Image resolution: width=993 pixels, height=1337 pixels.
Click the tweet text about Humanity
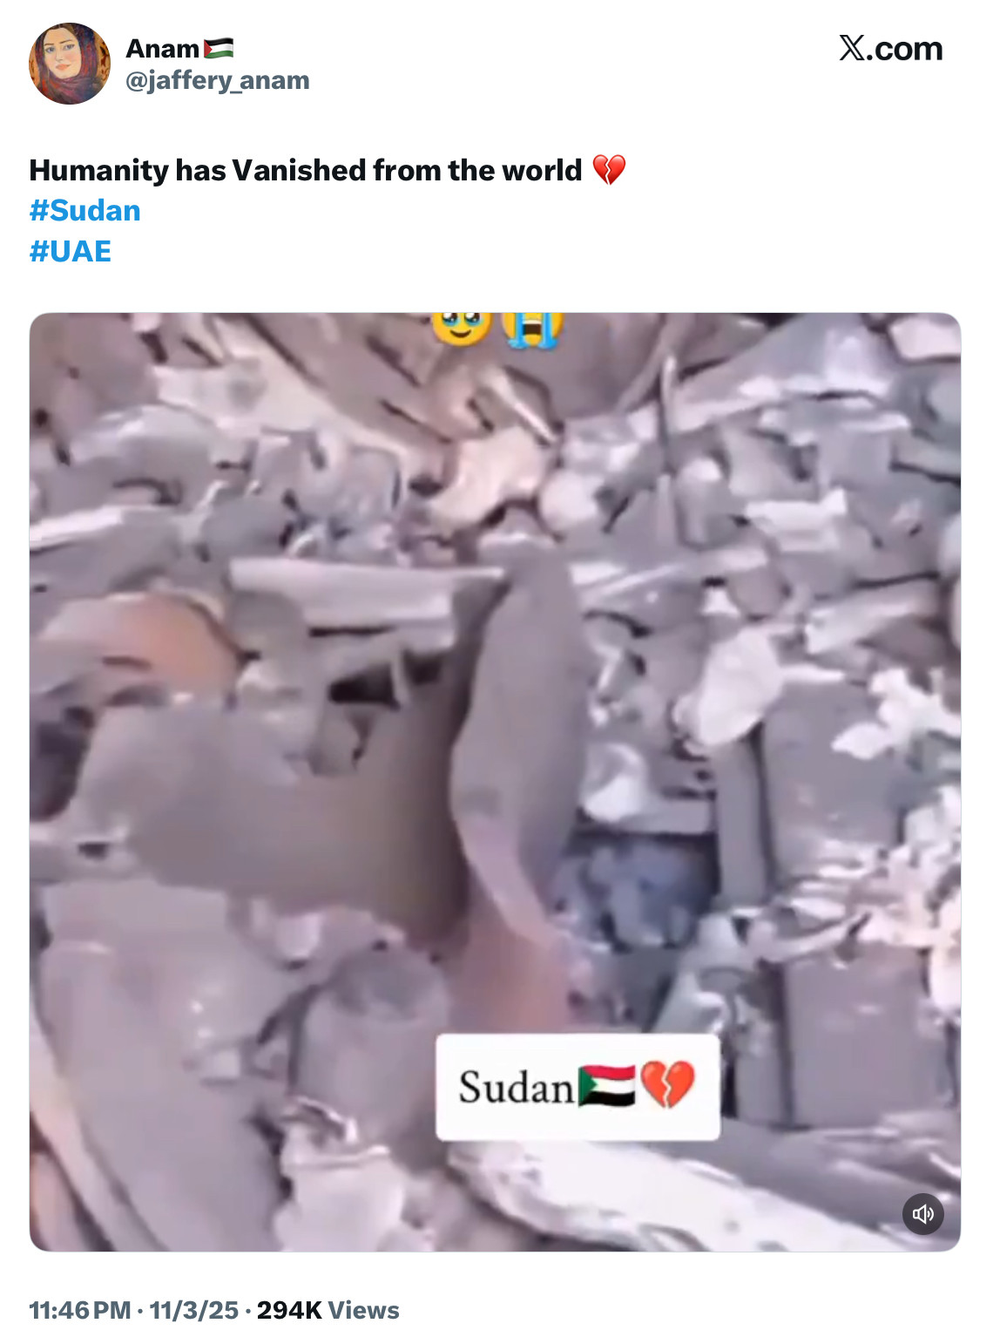tap(306, 170)
